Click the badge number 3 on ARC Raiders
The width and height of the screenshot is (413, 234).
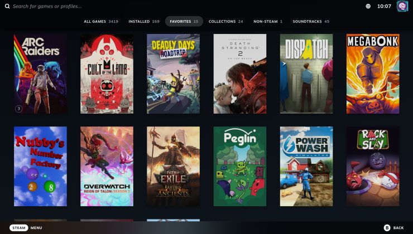point(19,109)
